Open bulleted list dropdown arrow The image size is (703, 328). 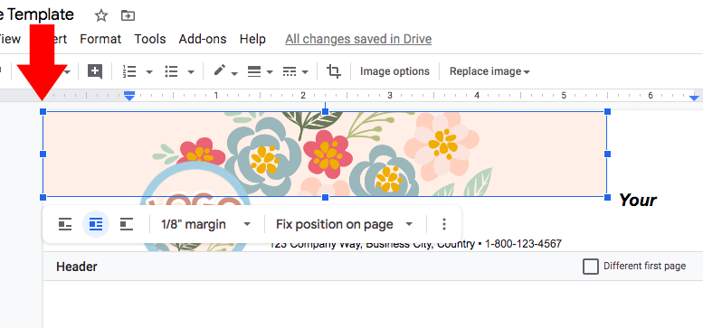tap(191, 72)
